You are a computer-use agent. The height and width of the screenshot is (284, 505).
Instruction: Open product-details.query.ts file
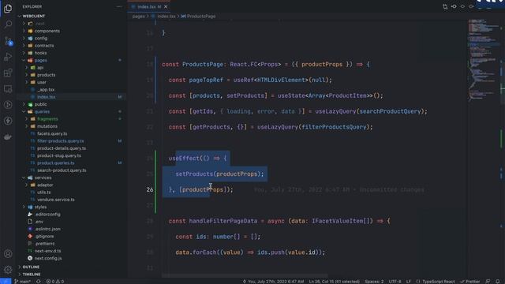pyautogui.click(x=62, y=148)
